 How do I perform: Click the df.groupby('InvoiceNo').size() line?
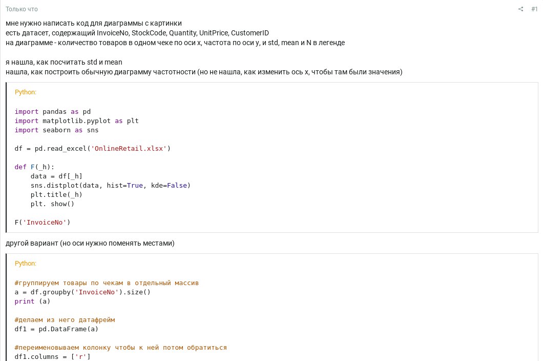82,292
